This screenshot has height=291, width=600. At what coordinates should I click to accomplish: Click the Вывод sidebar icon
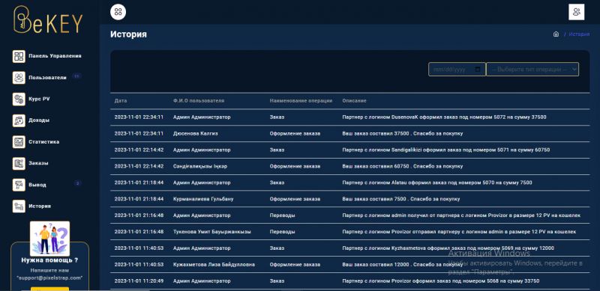tap(19, 185)
